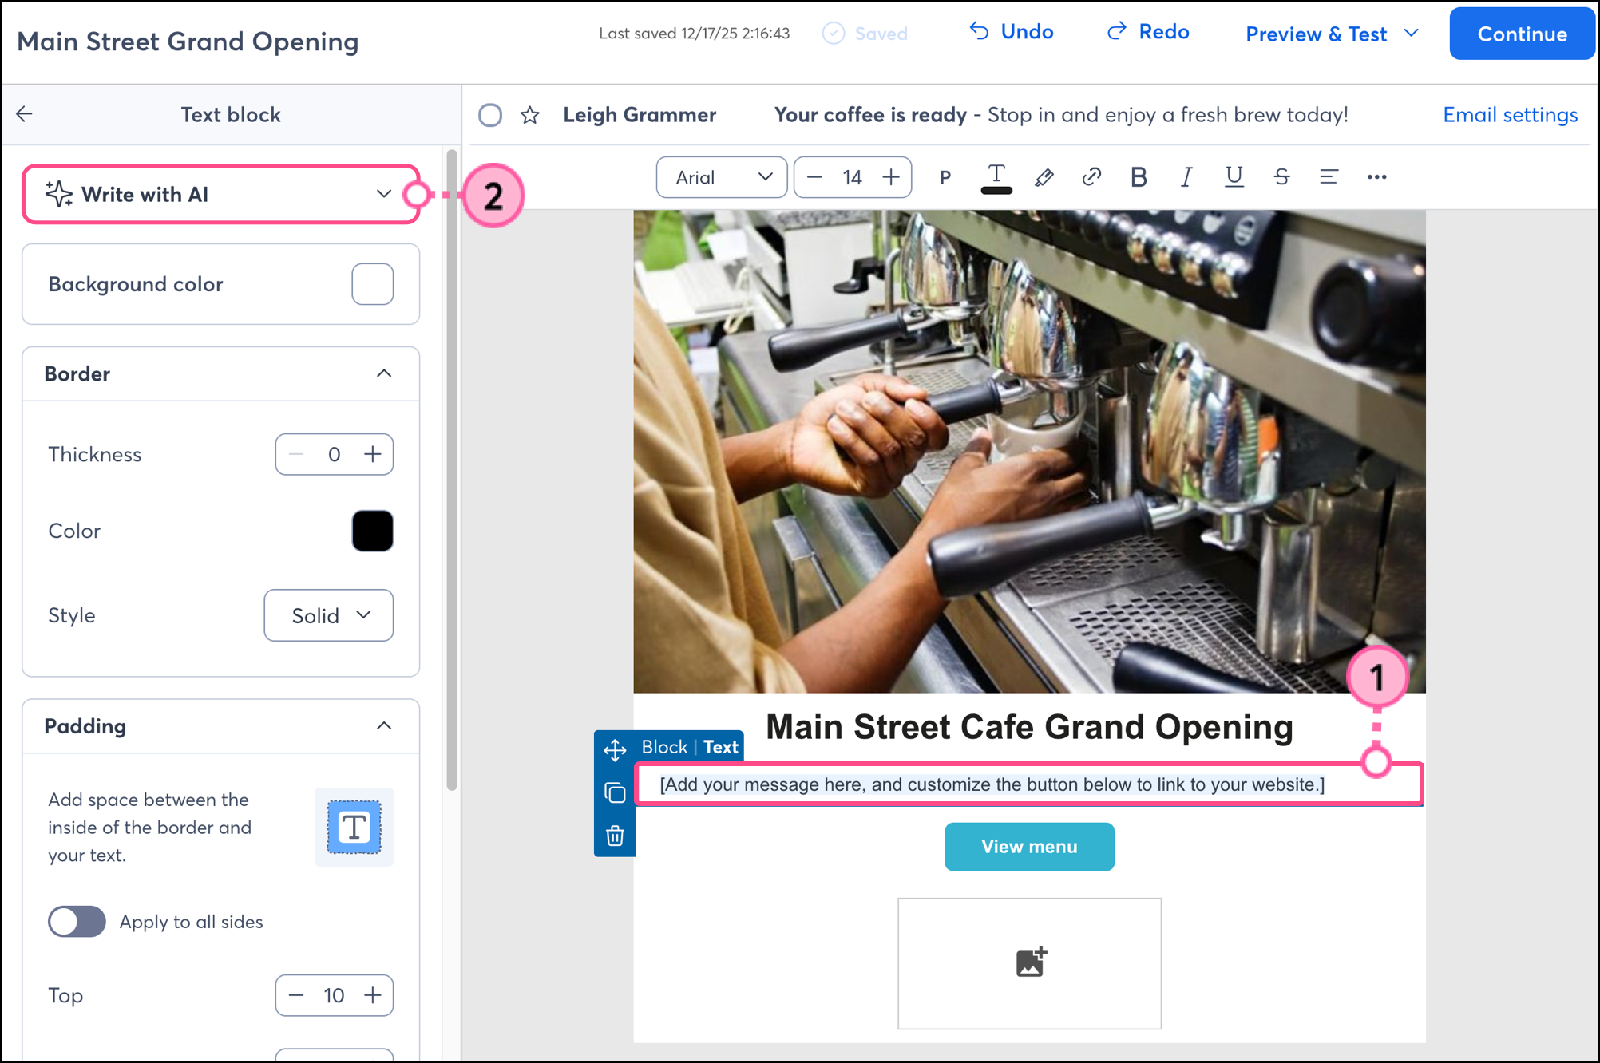Toggle Apply to all sides switch
Image resolution: width=1600 pixels, height=1063 pixels.
77,922
